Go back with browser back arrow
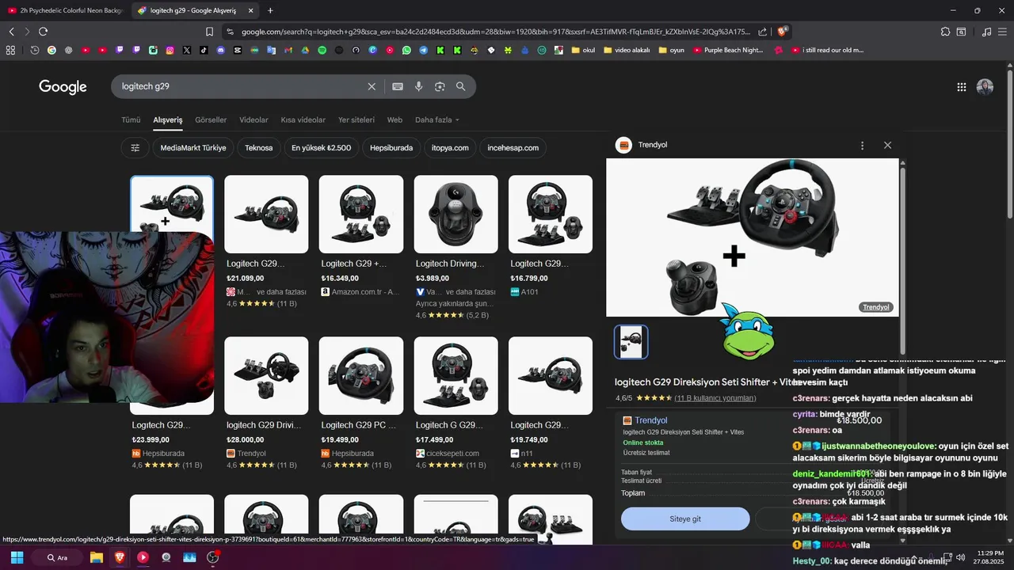 (x=11, y=32)
